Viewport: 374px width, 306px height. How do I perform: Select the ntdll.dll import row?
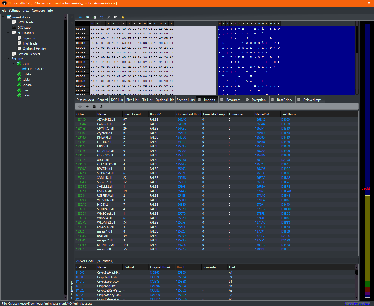click(191, 236)
